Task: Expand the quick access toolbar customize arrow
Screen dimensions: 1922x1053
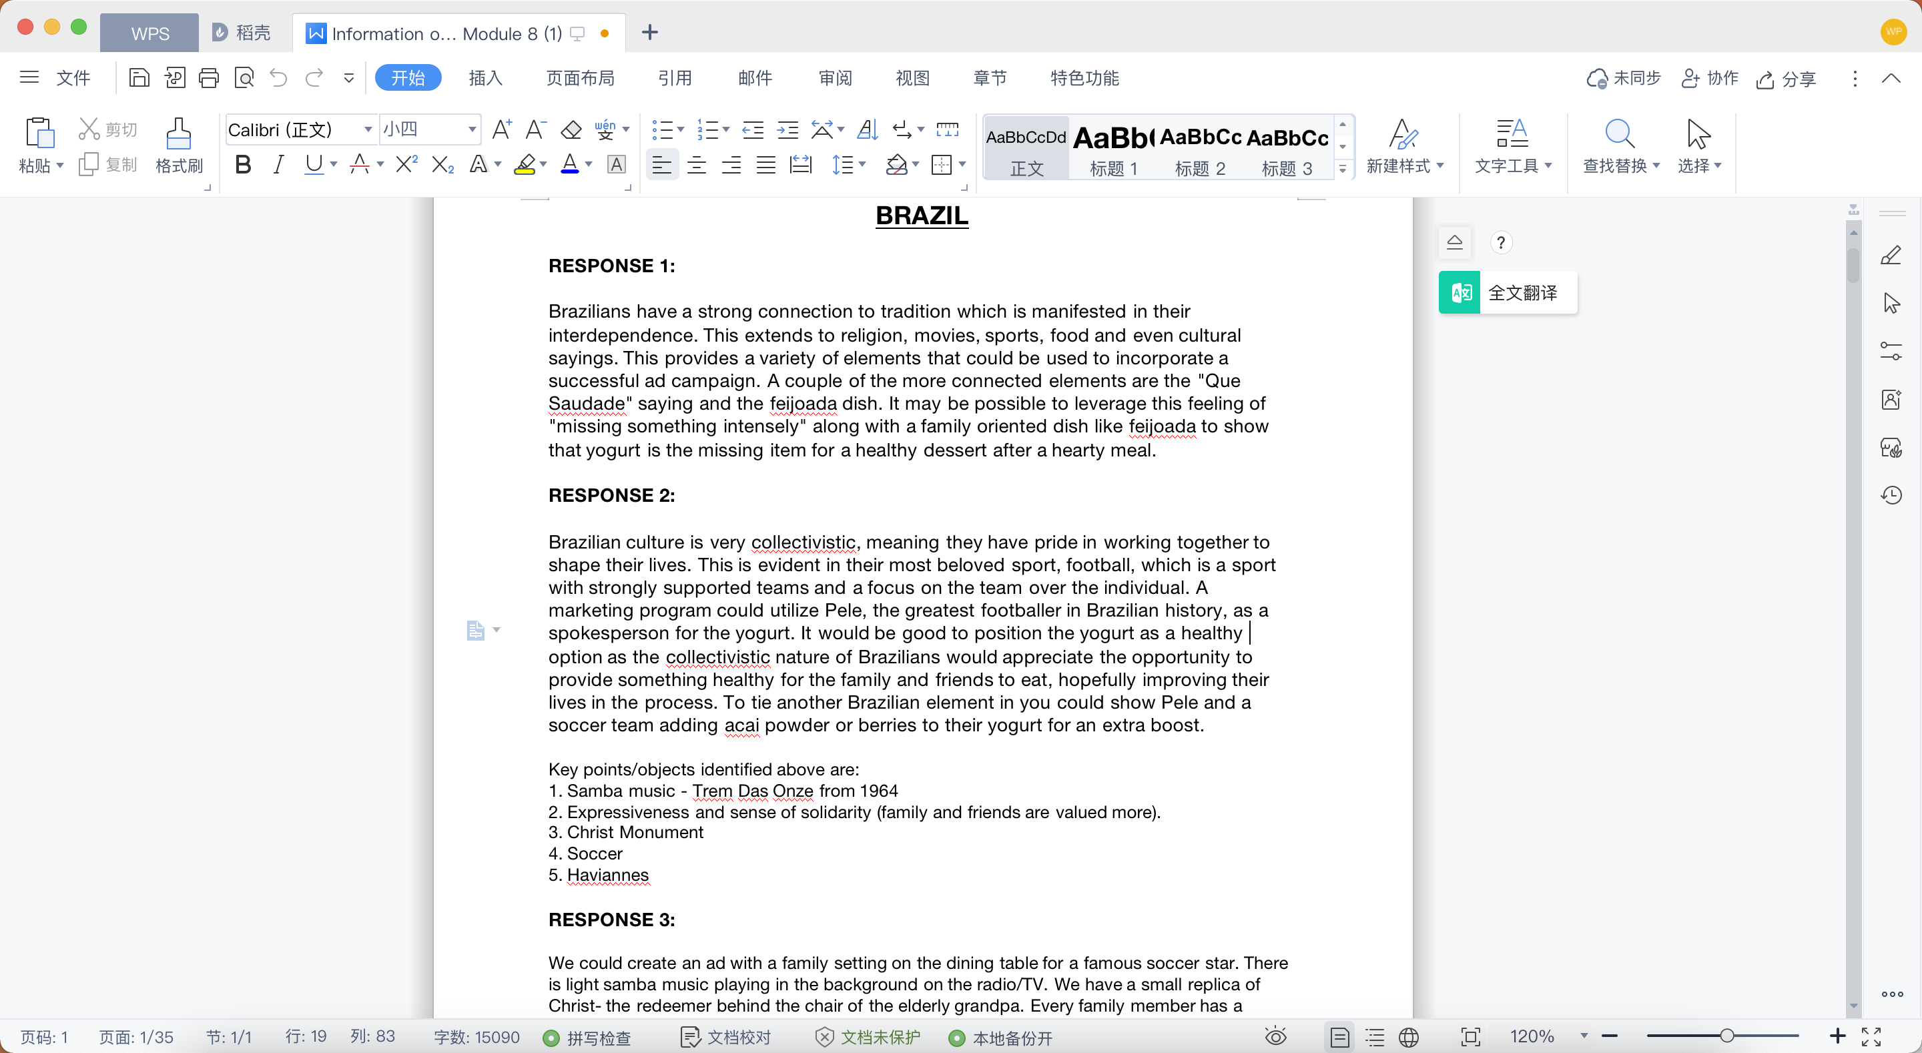Action: coord(348,77)
